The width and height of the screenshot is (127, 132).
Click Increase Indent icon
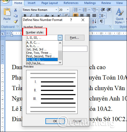pos(109,10)
